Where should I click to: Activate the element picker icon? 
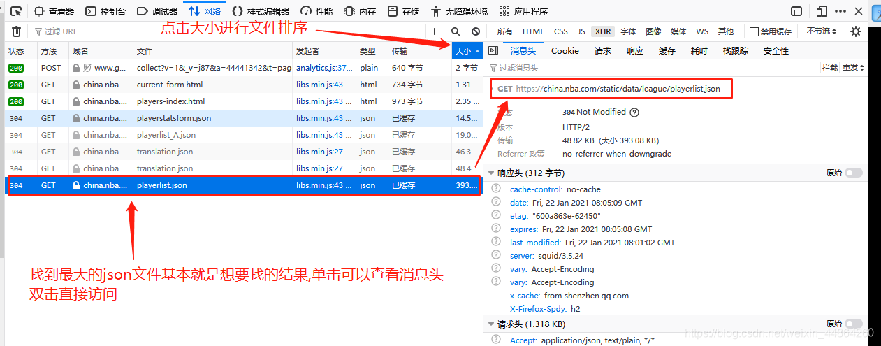[16, 11]
